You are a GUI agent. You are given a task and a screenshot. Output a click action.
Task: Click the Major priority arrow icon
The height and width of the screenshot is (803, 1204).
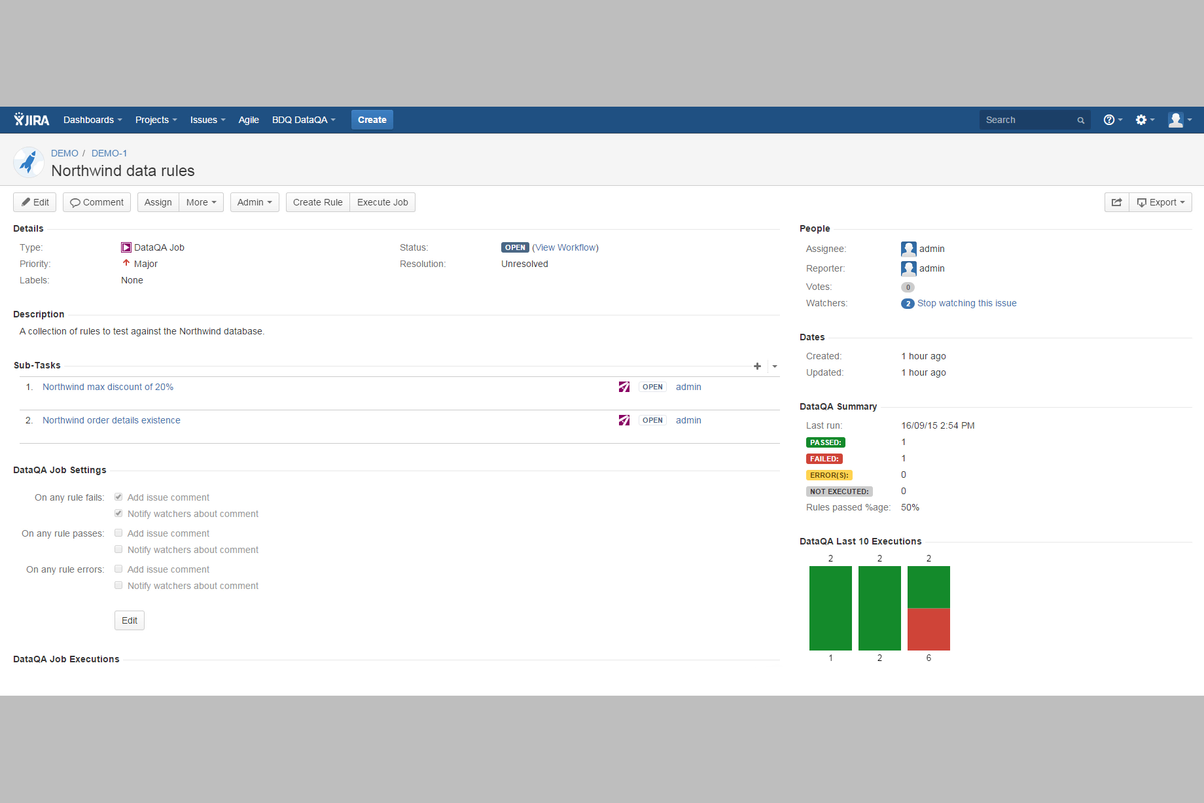point(126,263)
